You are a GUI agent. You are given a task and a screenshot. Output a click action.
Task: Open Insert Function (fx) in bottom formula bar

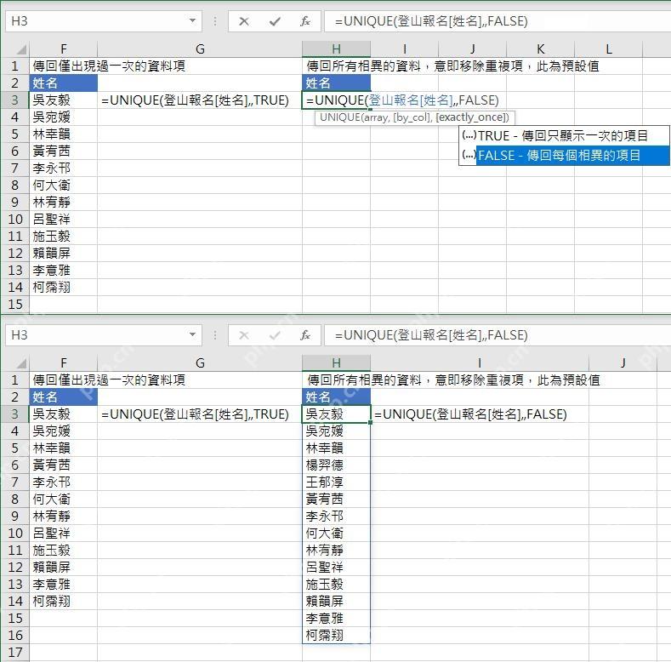(305, 335)
